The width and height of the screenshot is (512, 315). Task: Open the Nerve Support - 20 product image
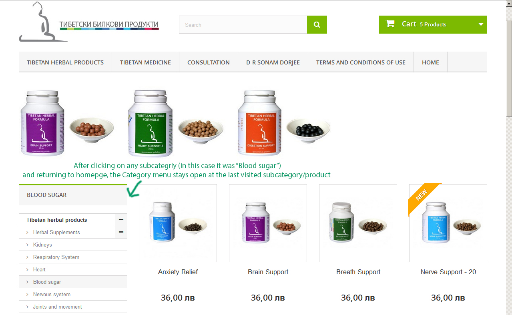pyautogui.click(x=448, y=223)
